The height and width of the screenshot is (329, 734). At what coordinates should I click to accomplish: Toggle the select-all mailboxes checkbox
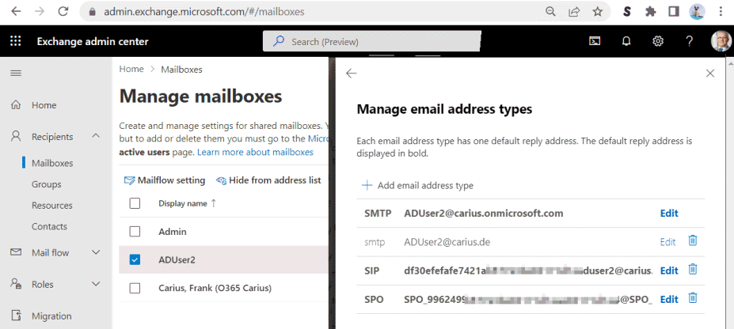point(135,203)
